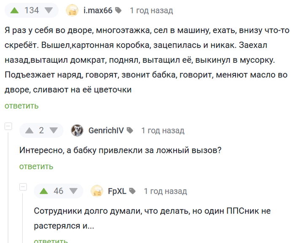Image resolution: width=295 pixels, height=243 pixels.
Task: Click the tag icon next to FpXL
Action: point(132,191)
